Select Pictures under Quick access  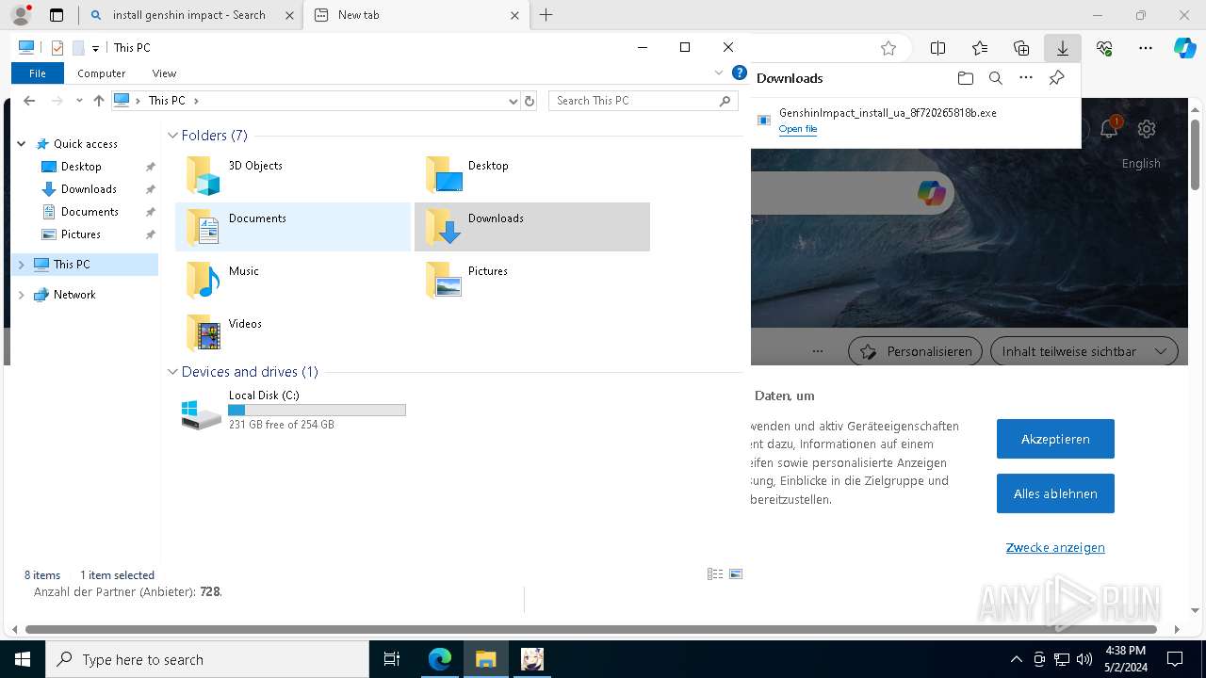pos(81,234)
